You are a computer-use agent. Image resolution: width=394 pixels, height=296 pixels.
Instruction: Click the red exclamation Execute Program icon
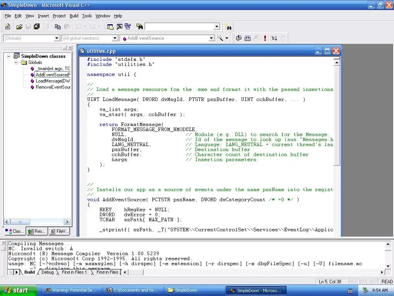pyautogui.click(x=265, y=38)
